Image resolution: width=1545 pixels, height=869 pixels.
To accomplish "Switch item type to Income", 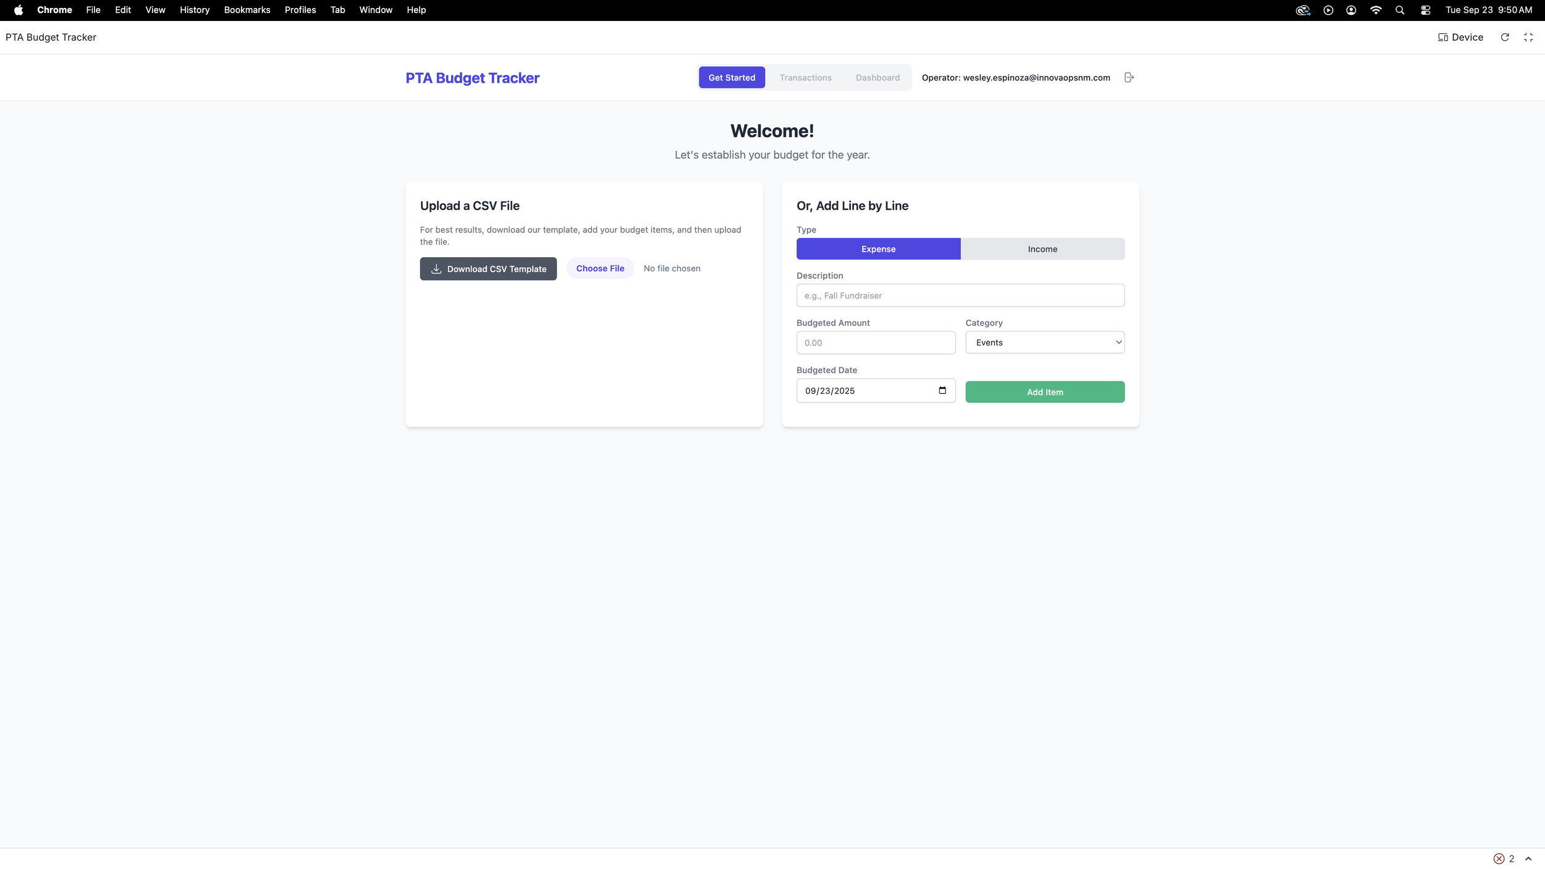I will pyautogui.click(x=1042, y=249).
